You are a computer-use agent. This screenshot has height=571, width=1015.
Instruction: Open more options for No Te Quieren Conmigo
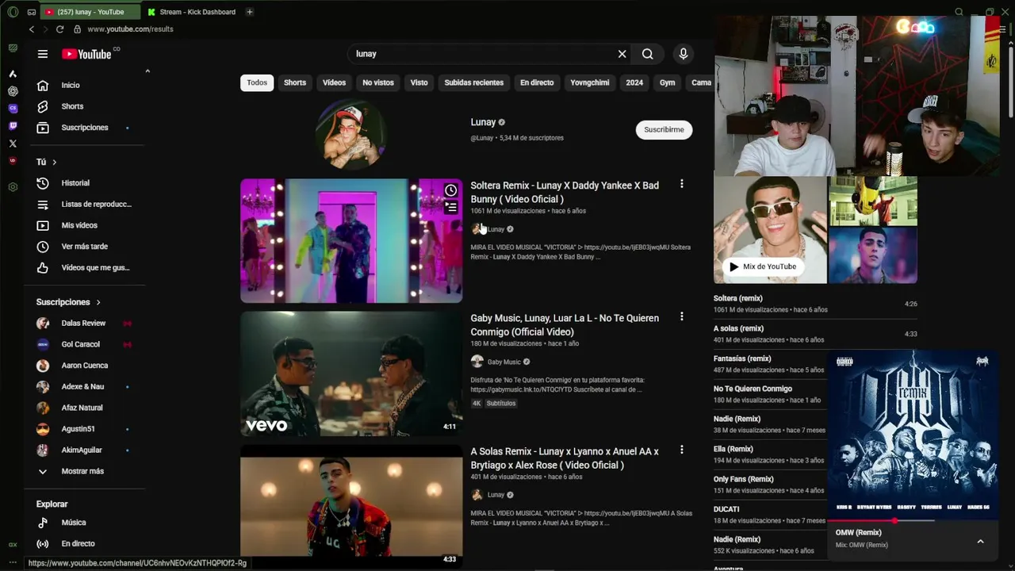681,316
